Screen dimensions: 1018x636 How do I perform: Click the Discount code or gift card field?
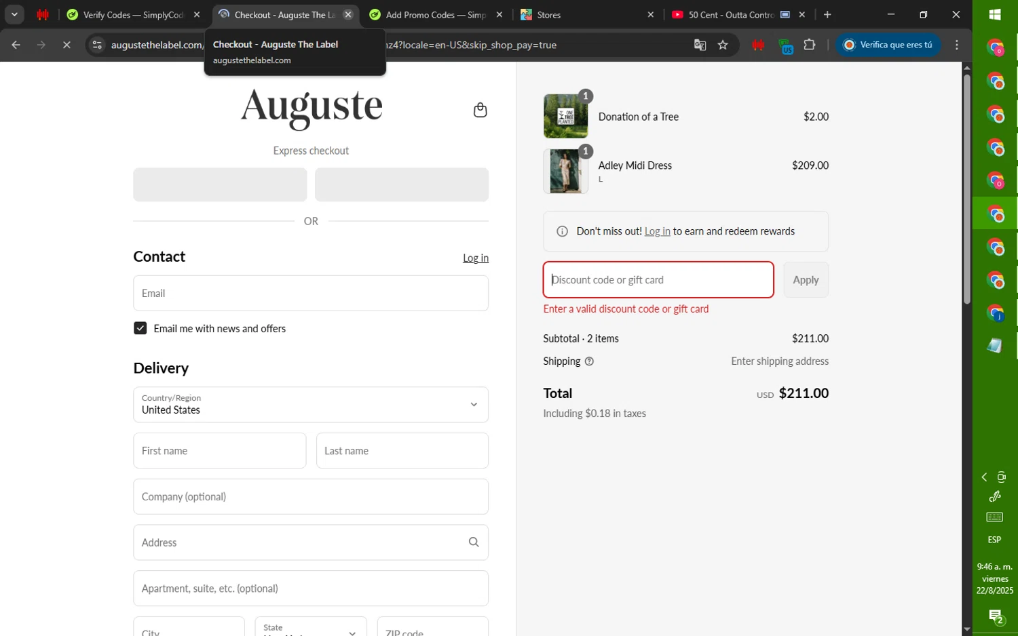pyautogui.click(x=658, y=280)
